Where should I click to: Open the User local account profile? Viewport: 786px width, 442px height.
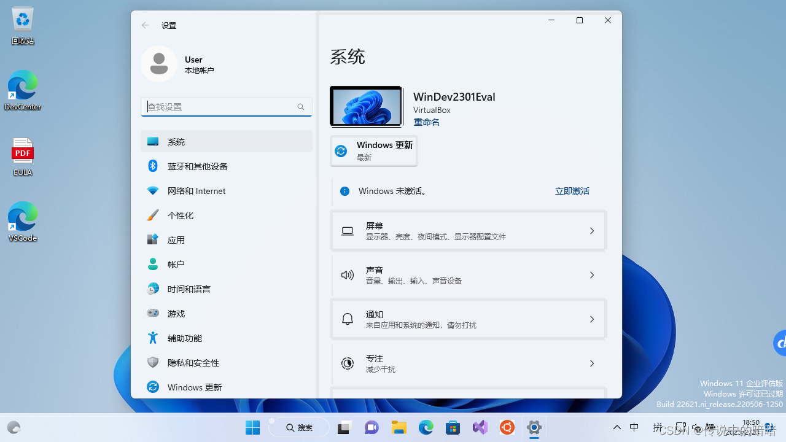(178, 64)
